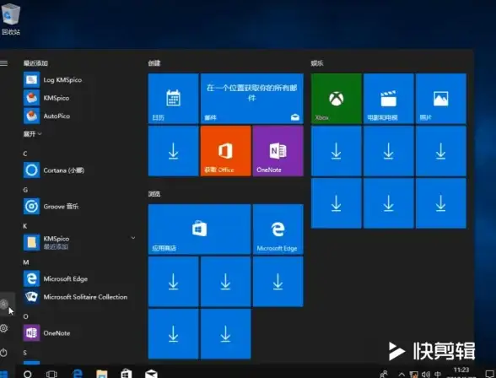
Task: Open Settings gear in the Start rail
Action: pyautogui.click(x=3, y=328)
